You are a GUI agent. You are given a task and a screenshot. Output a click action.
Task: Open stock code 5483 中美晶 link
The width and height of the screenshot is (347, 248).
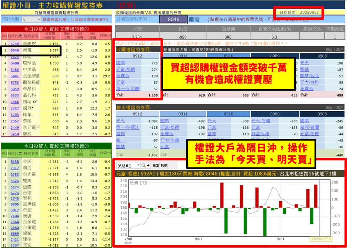(14, 70)
